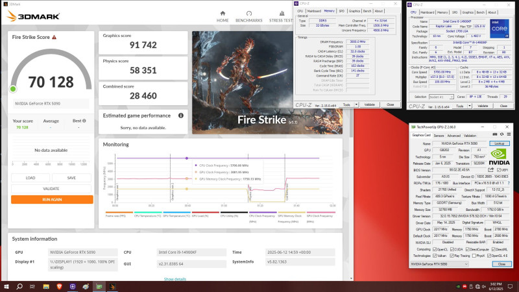Toggle the OpenGL 4.6 checkbox in GPU-Z
Viewport: 519px width, 292px height.
(489, 256)
